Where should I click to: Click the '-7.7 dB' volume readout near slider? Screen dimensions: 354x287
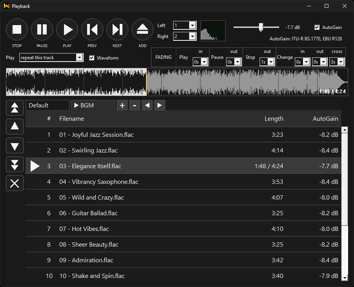(x=293, y=27)
